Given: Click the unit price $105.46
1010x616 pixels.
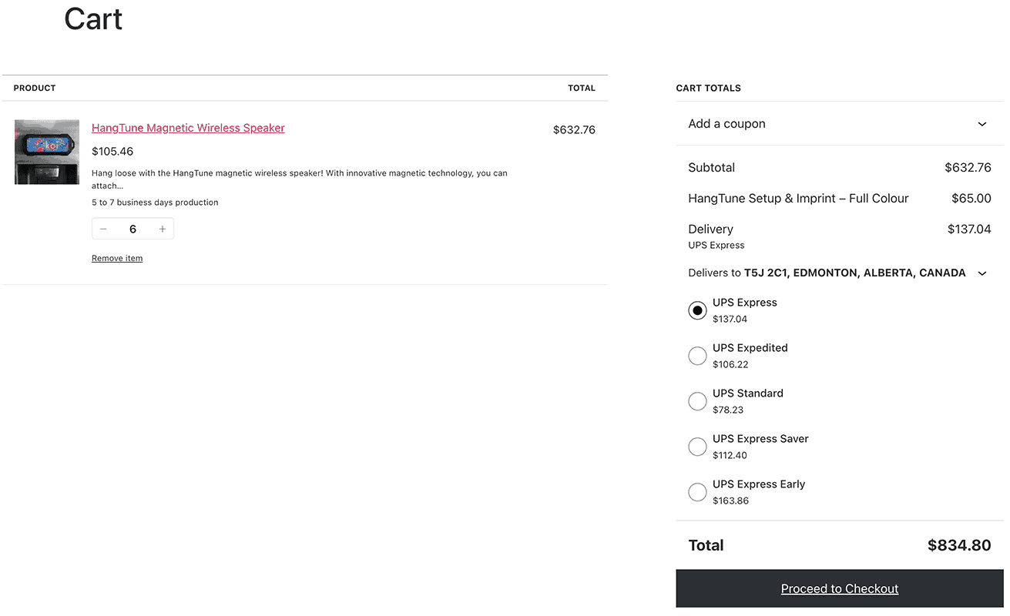Looking at the screenshot, I should [x=112, y=151].
